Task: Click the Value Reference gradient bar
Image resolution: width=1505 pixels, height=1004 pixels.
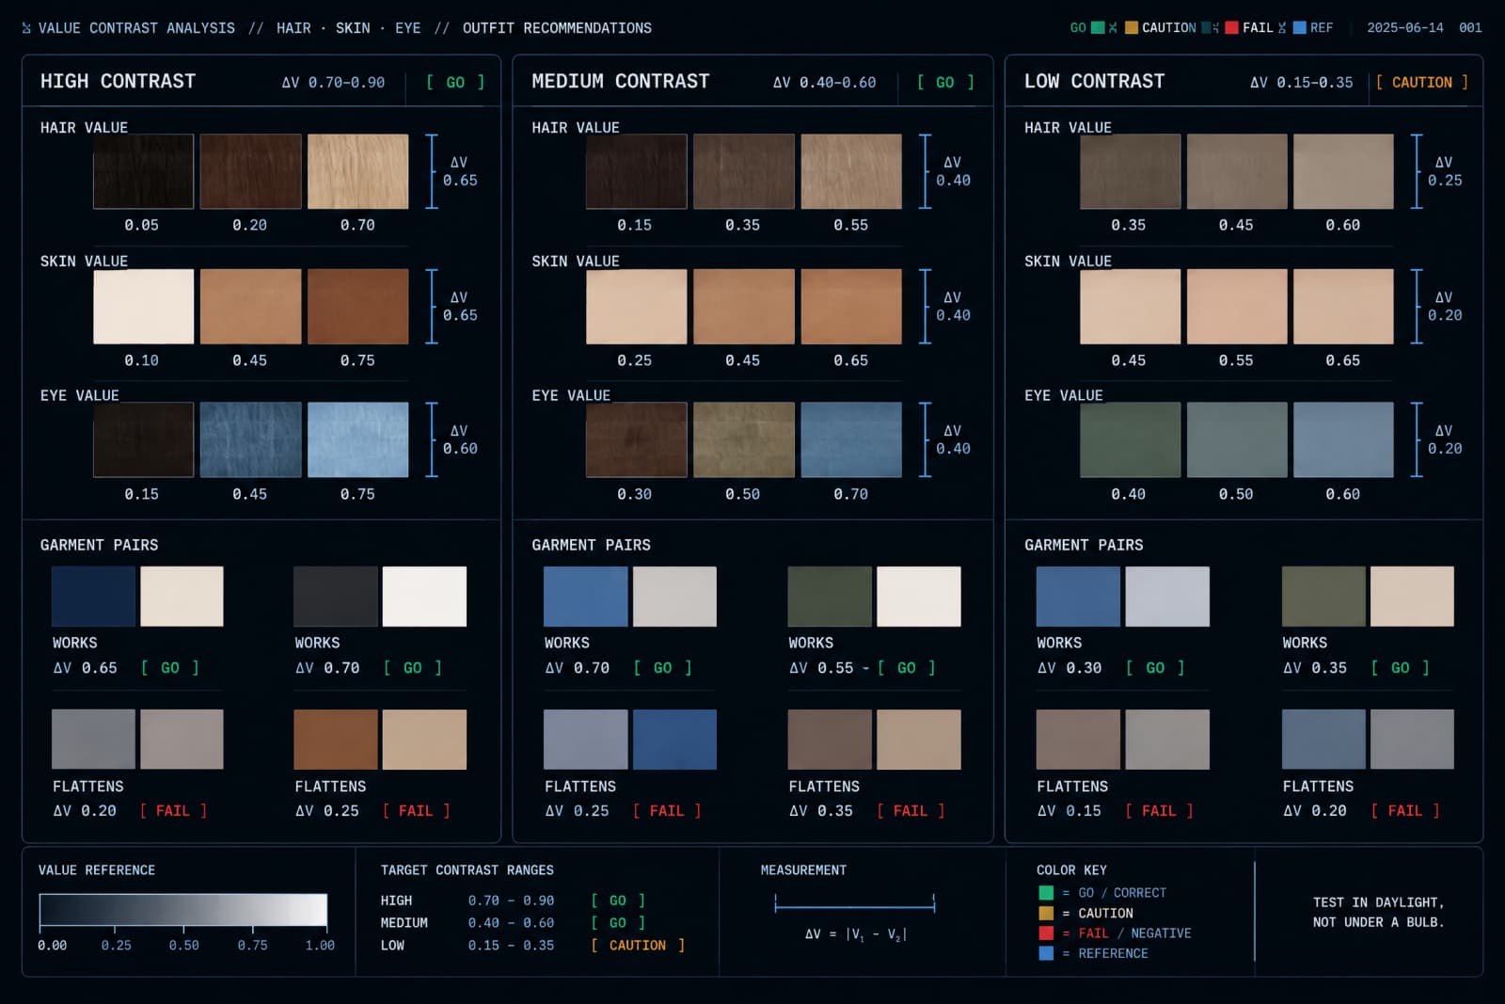Action: (x=183, y=910)
